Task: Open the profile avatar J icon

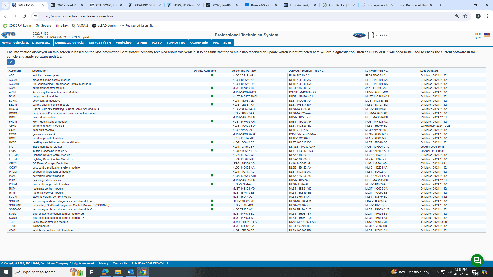Action: tap(478, 16)
